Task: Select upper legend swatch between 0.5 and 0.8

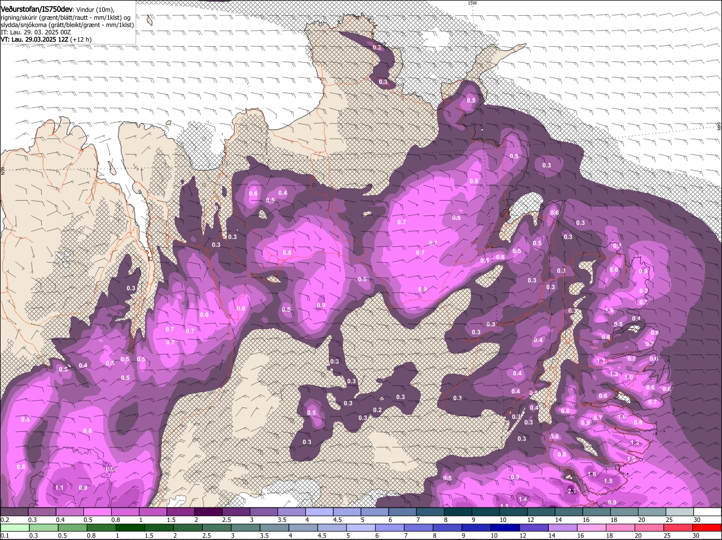Action: click(x=97, y=511)
